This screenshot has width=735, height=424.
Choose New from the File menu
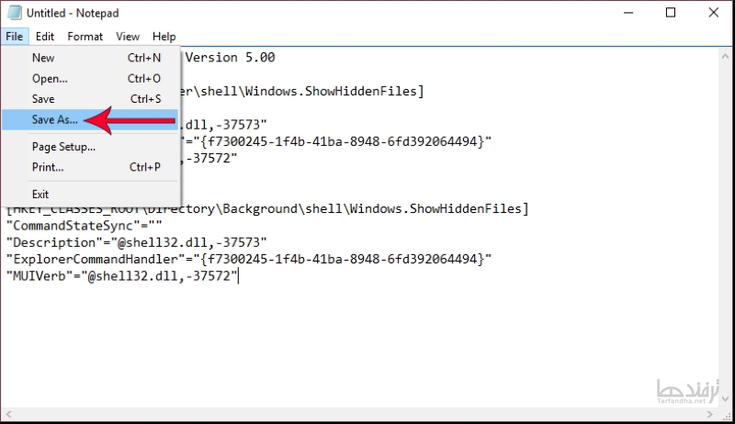[x=90, y=58]
